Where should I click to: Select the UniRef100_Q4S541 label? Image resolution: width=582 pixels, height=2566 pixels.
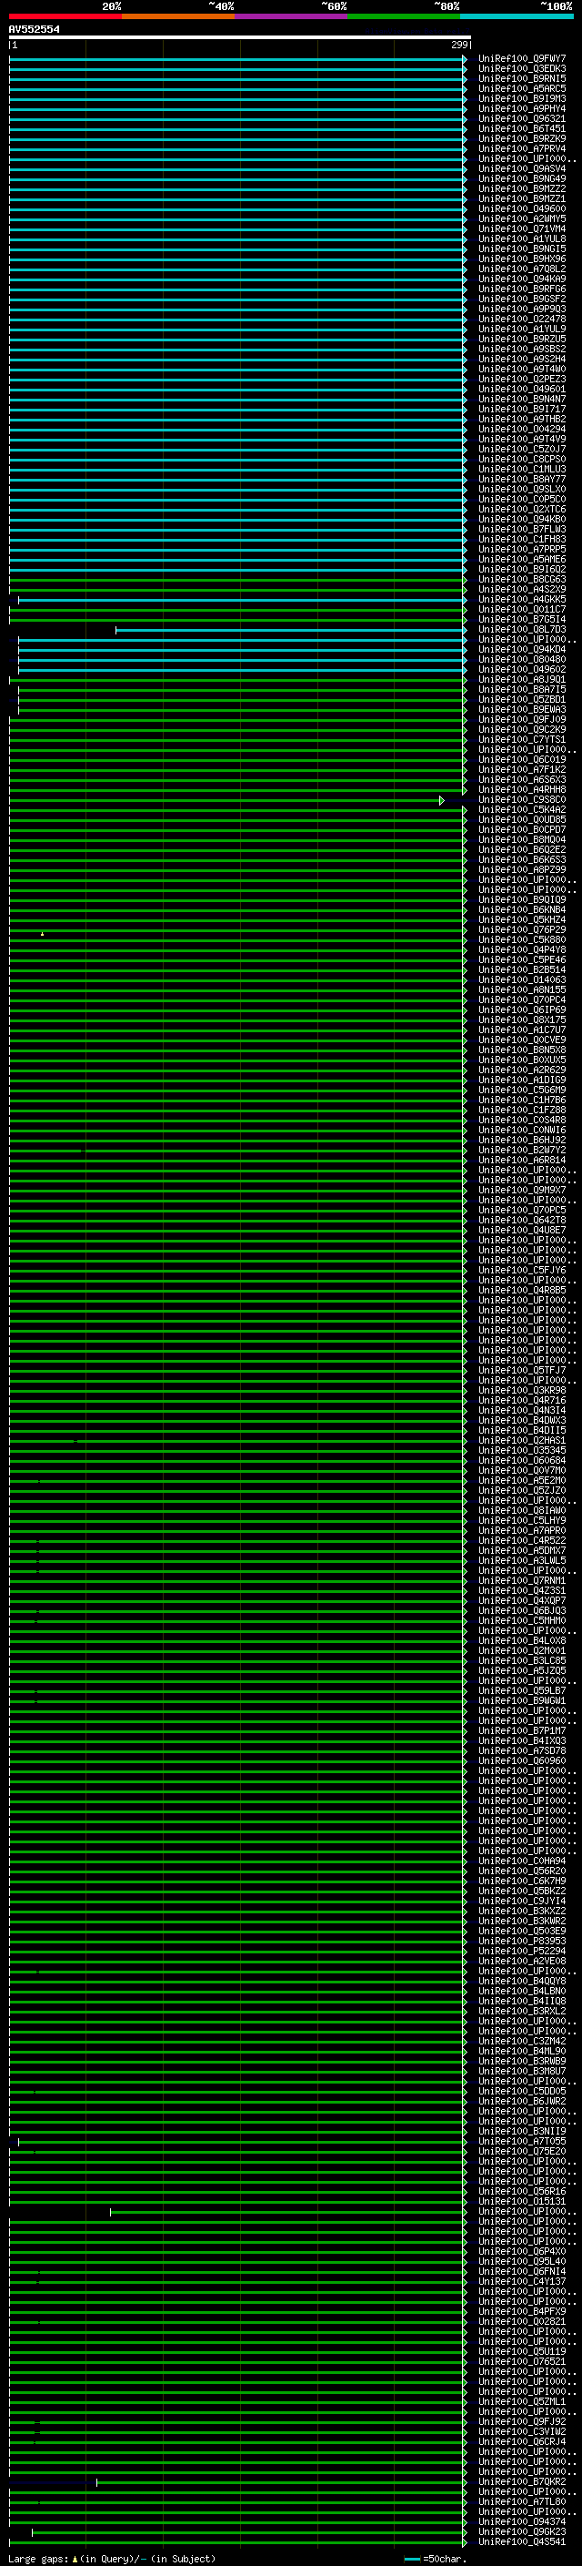522,2542
